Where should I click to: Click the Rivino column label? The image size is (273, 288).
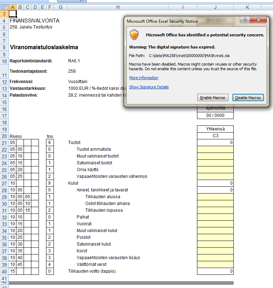tap(16, 137)
